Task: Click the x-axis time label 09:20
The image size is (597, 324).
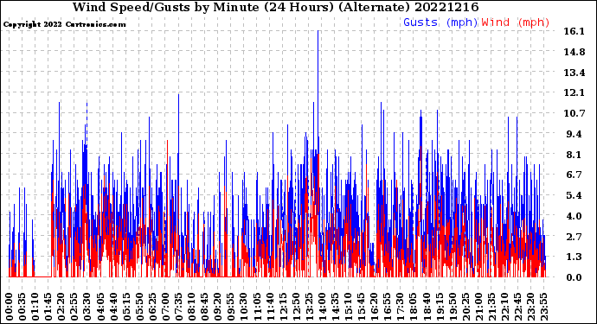Action: (x=218, y=307)
